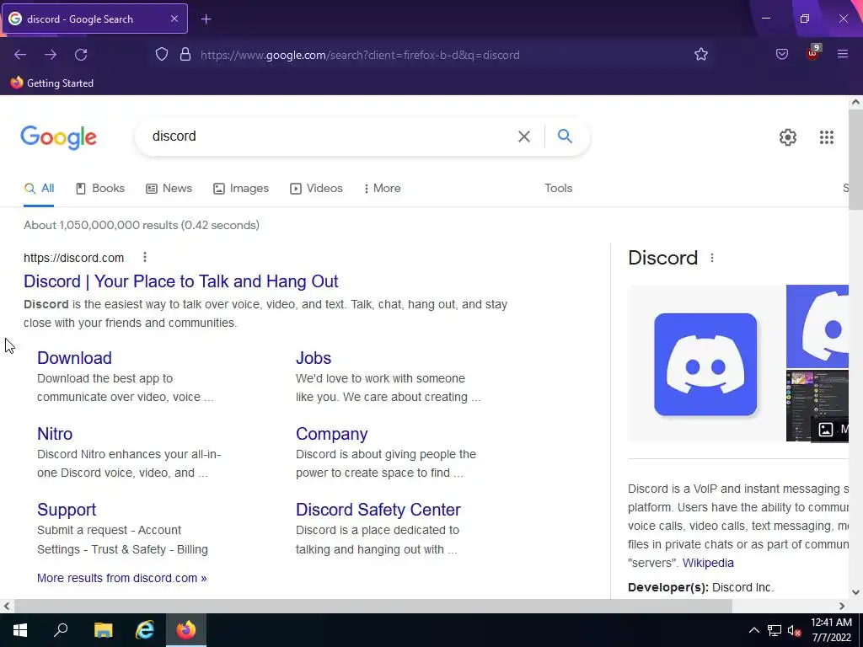The height and width of the screenshot is (647, 863).
Task: Open the Google apps grid
Action: tap(826, 137)
